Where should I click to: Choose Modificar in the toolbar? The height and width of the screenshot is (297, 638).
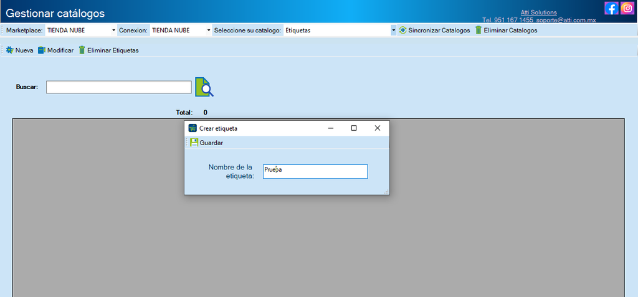55,50
